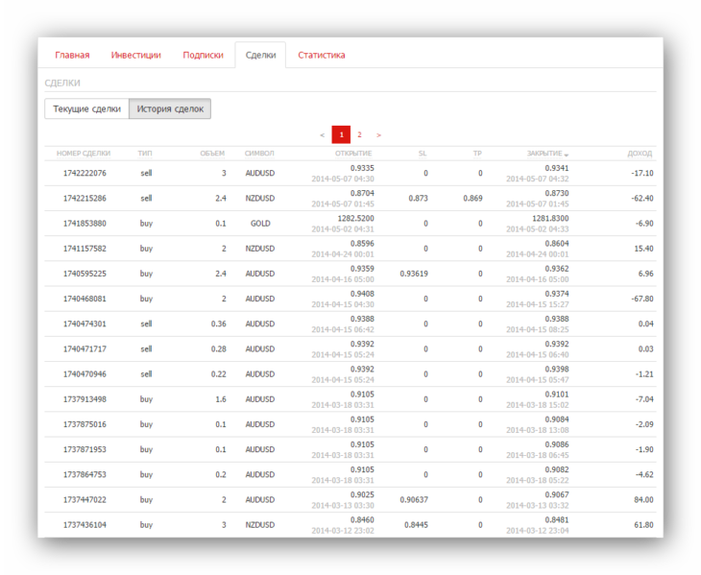The height and width of the screenshot is (575, 701).
Task: Click income value -6.90
Action: [x=644, y=224]
